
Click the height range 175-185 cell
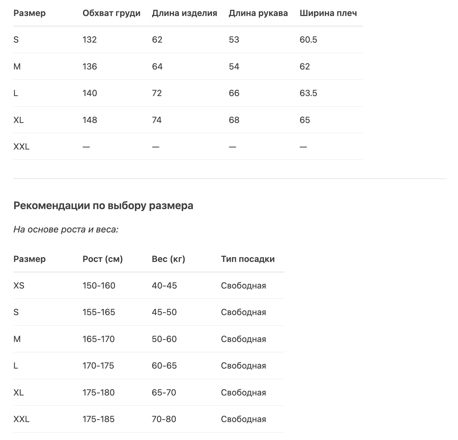point(98,419)
